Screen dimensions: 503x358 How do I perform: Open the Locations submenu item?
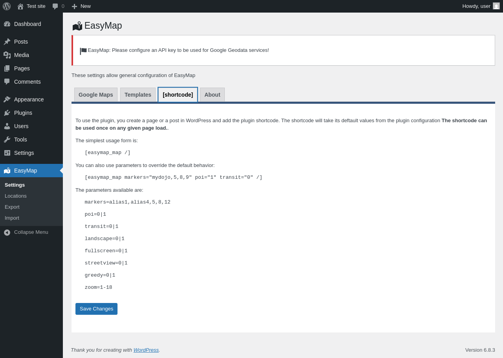tap(16, 196)
